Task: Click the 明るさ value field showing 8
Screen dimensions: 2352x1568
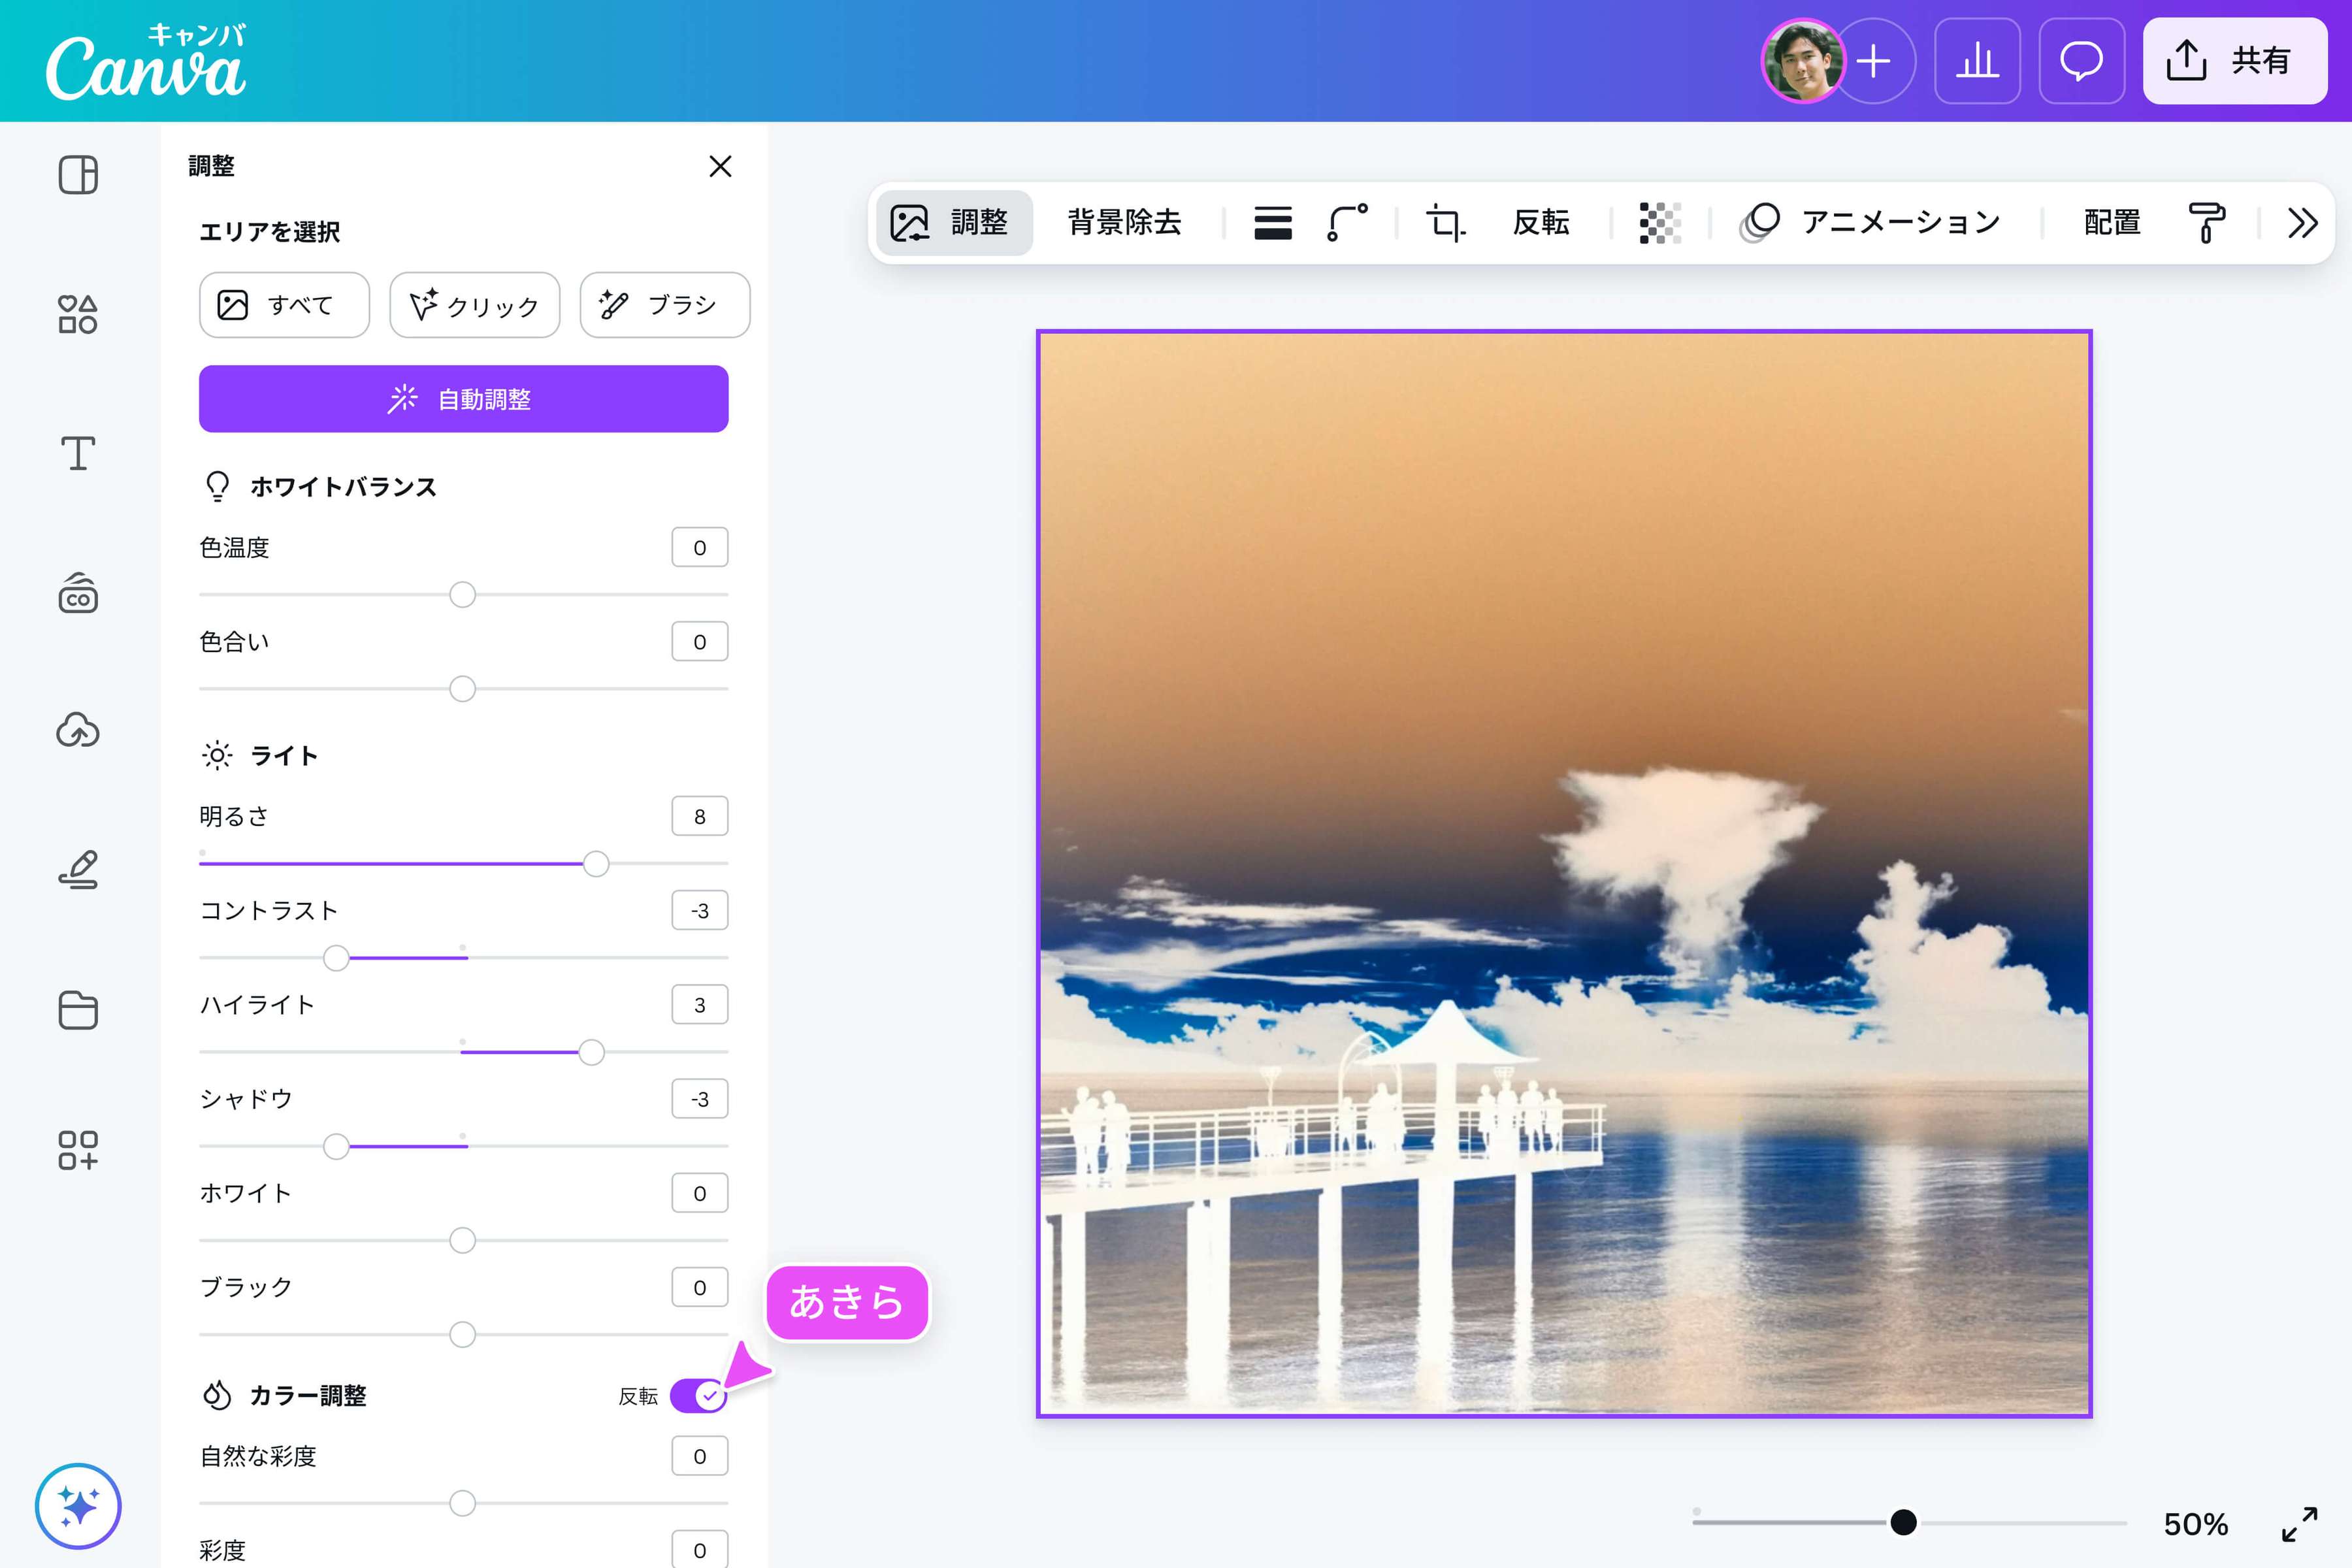Action: tap(700, 816)
